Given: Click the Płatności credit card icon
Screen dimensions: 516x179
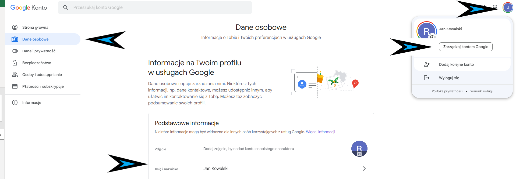Looking at the screenshot, I should 15,86.
